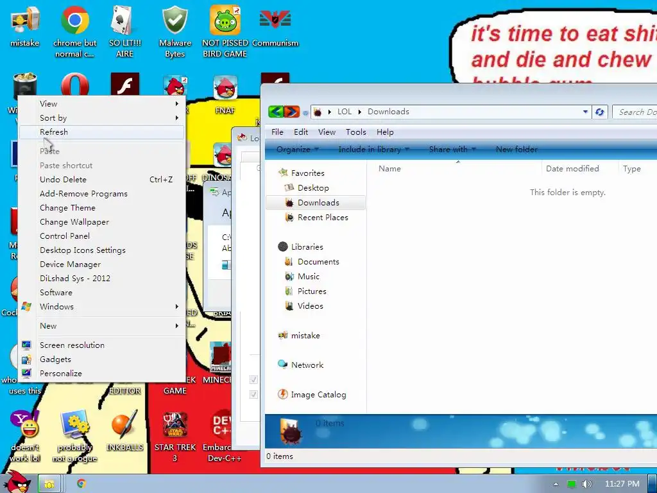Open Gadgets from context menu
This screenshot has width=657, height=493.
click(102, 359)
